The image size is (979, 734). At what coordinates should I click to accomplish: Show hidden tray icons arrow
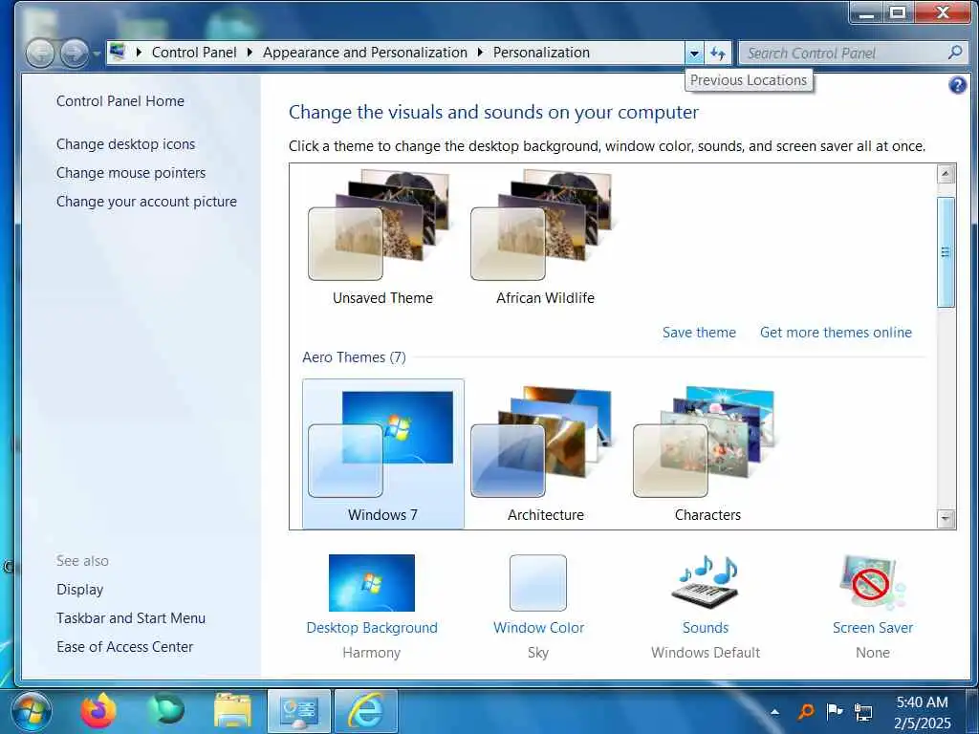774,711
